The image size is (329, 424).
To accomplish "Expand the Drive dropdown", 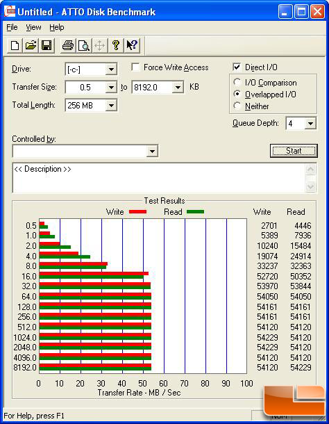I will pyautogui.click(x=111, y=70).
